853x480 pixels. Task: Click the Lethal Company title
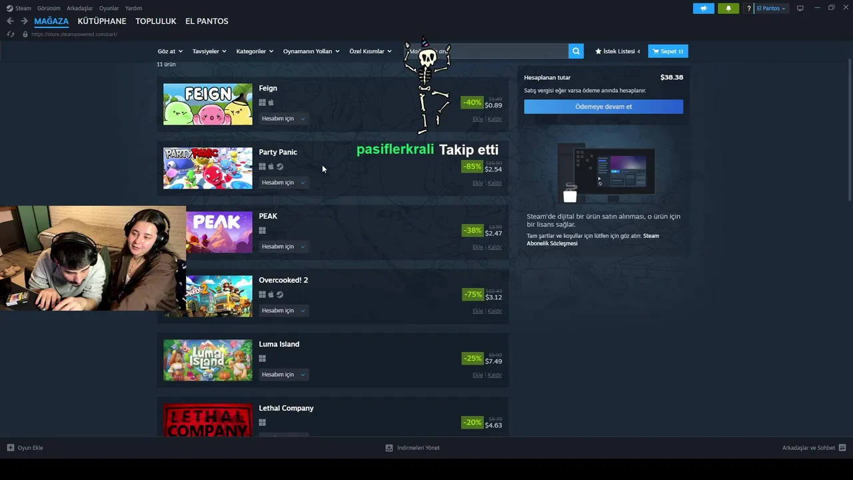click(x=286, y=408)
